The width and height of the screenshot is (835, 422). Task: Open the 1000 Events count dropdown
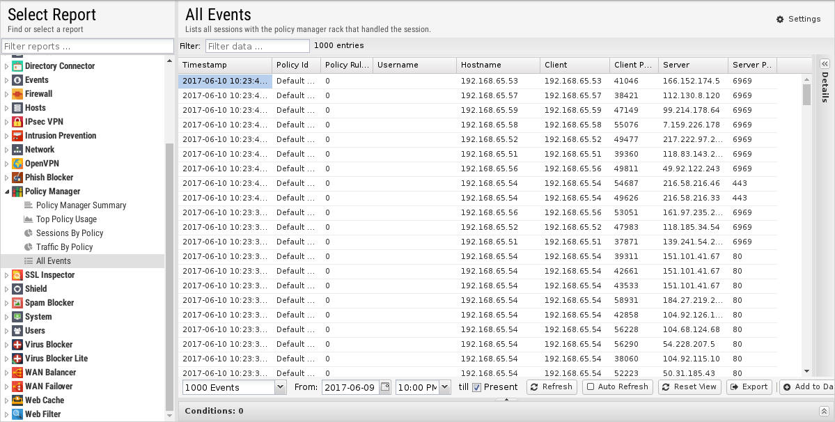pos(281,387)
